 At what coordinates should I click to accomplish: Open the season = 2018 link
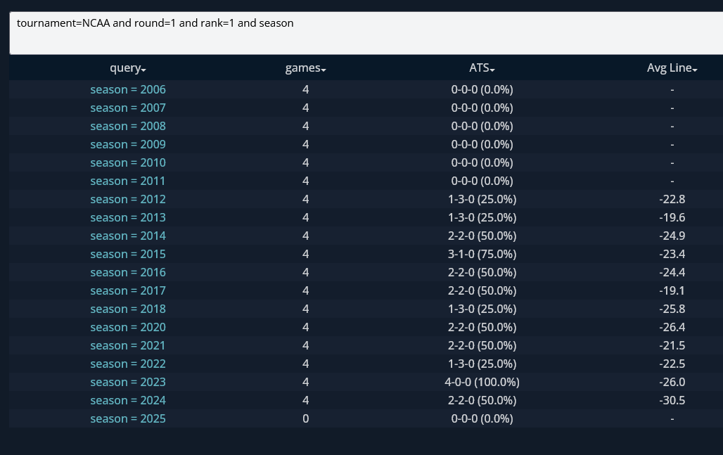click(128, 309)
